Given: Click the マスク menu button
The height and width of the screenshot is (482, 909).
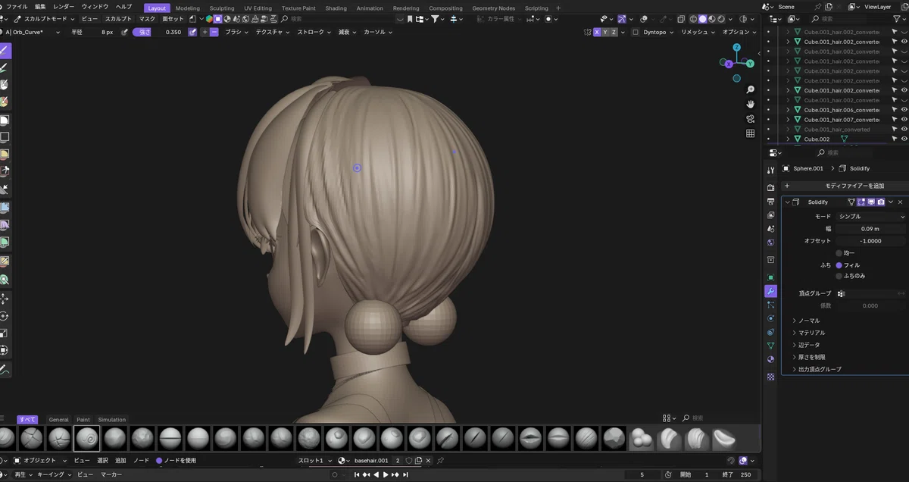Looking at the screenshot, I should coord(147,19).
